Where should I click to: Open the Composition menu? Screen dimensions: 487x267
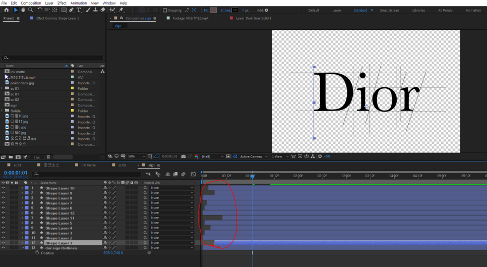tap(31, 3)
